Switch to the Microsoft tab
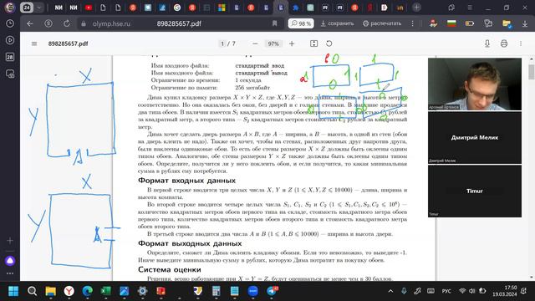This screenshot has height=301, width=535. tap(222, 8)
